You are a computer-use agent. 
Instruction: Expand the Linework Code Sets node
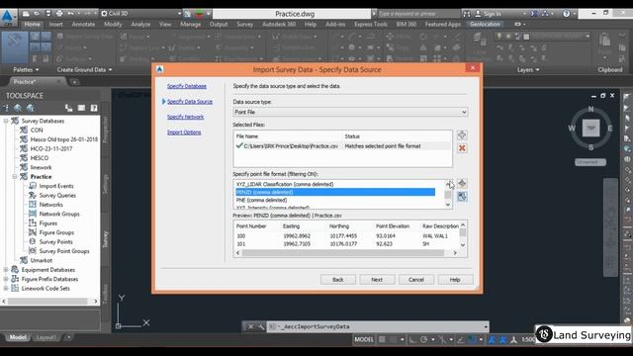(6, 288)
